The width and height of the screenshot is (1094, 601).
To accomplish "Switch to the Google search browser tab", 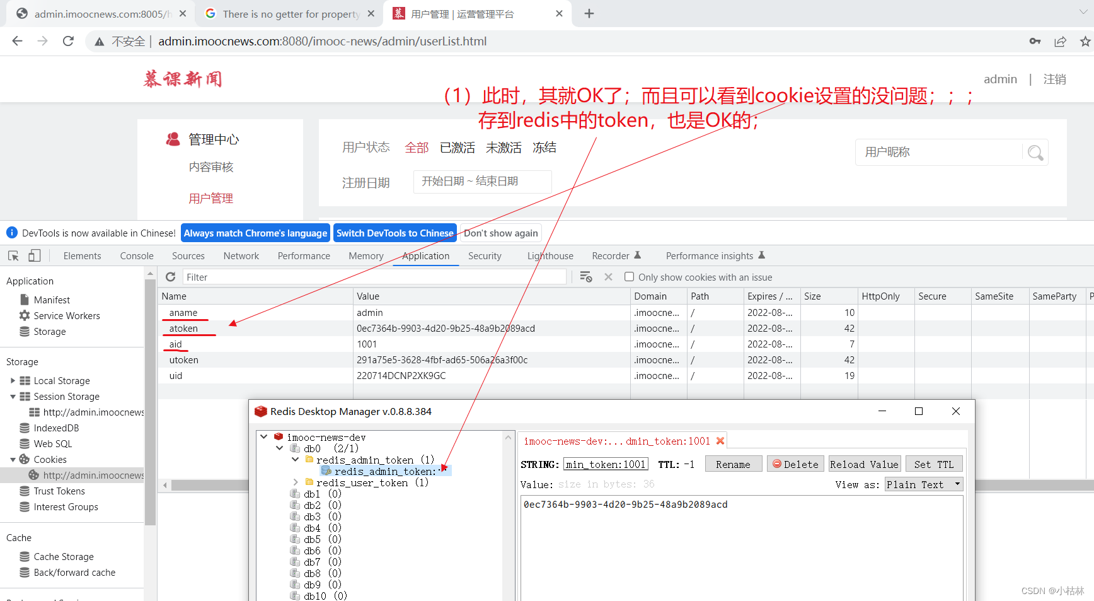I will pos(290,14).
